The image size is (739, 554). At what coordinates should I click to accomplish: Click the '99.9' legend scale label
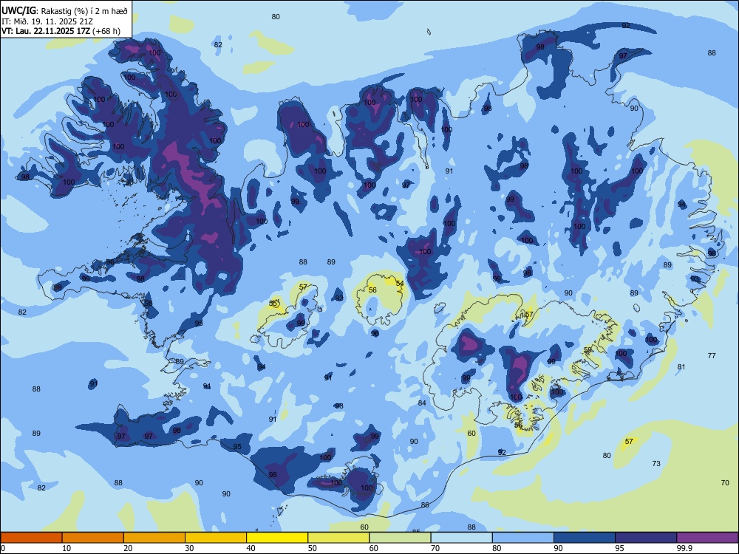(x=684, y=548)
